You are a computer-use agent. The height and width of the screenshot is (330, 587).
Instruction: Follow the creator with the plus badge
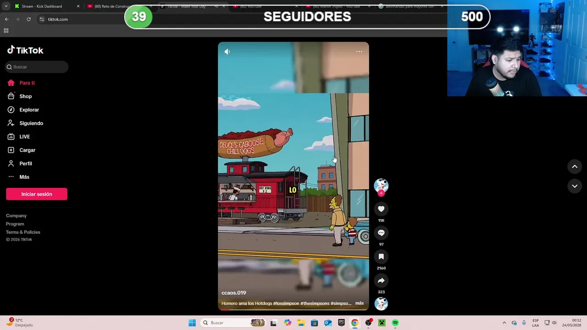click(x=381, y=193)
